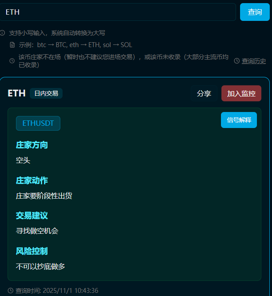Click the red 加入监控 button
The height and width of the screenshot is (296, 272).
(x=241, y=93)
